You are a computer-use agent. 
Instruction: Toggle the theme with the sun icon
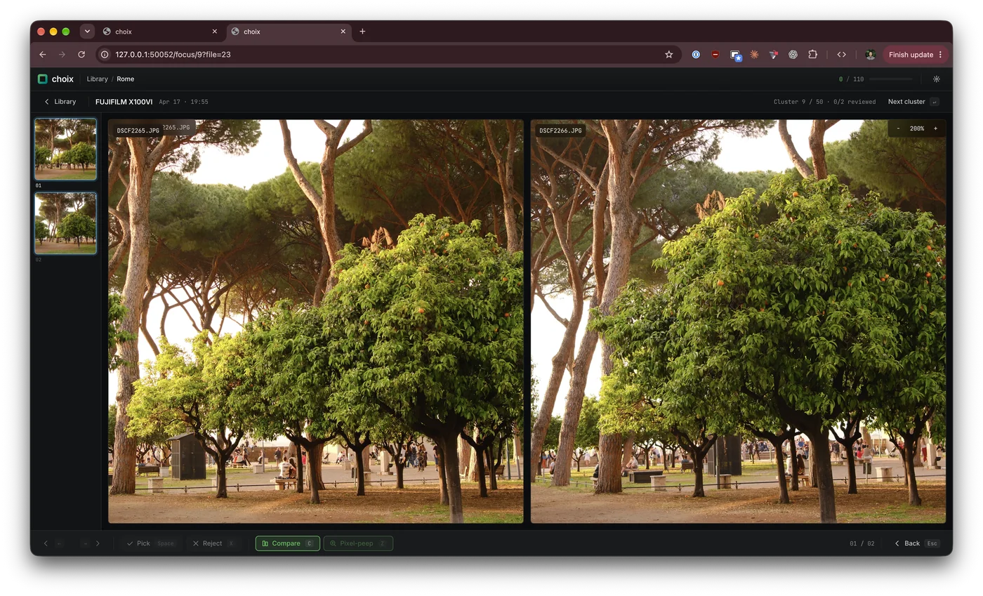[x=936, y=79]
